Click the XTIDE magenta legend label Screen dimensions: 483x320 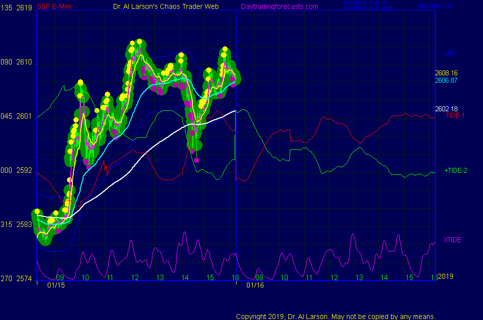click(x=453, y=240)
